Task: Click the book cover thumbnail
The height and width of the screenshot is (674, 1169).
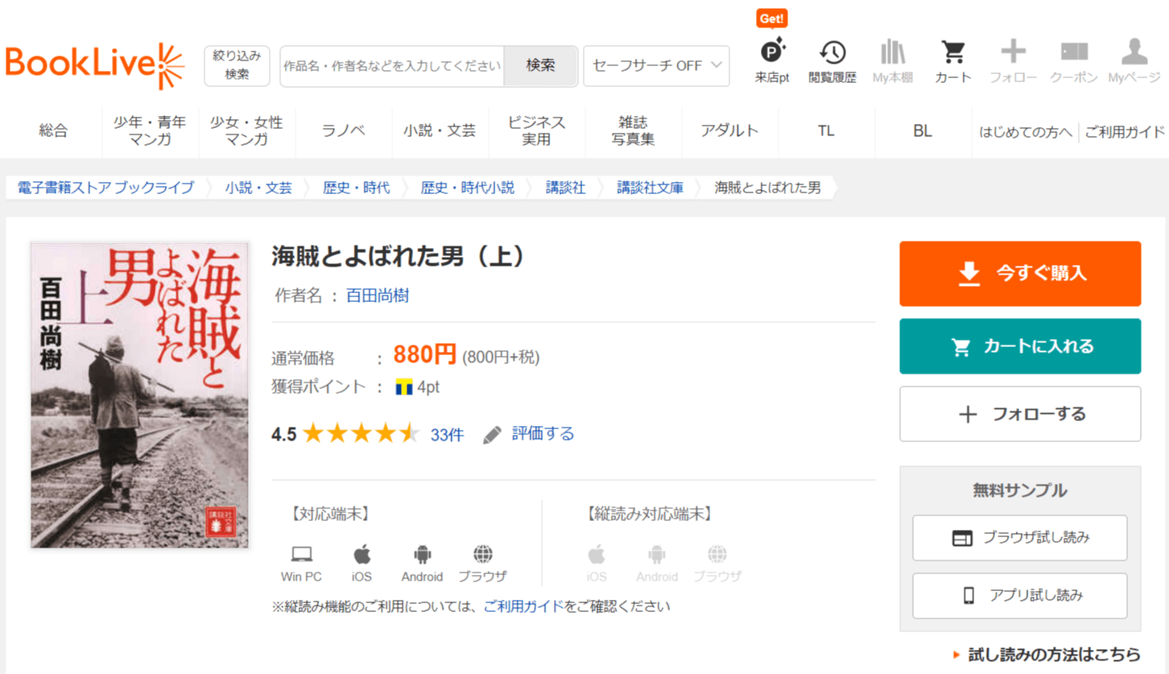Action: (x=140, y=395)
